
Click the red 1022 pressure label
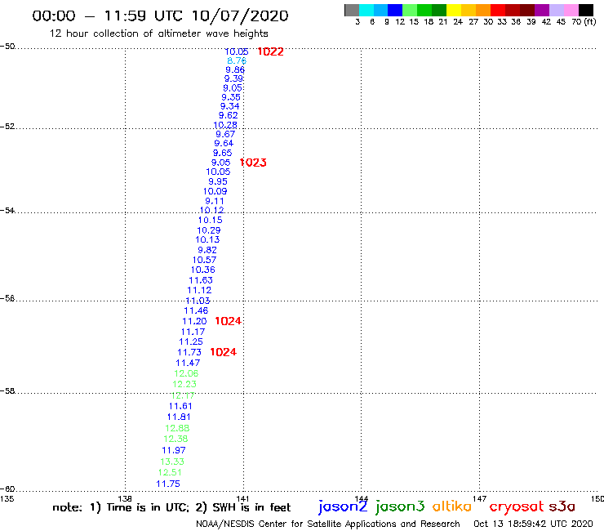click(270, 51)
